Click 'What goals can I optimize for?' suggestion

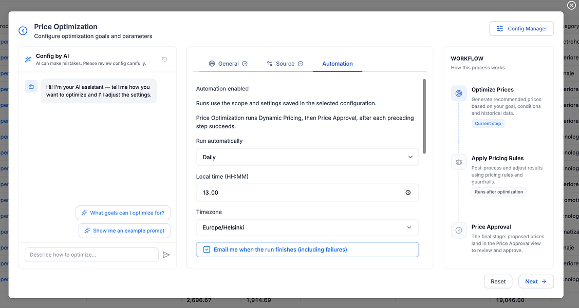point(123,213)
